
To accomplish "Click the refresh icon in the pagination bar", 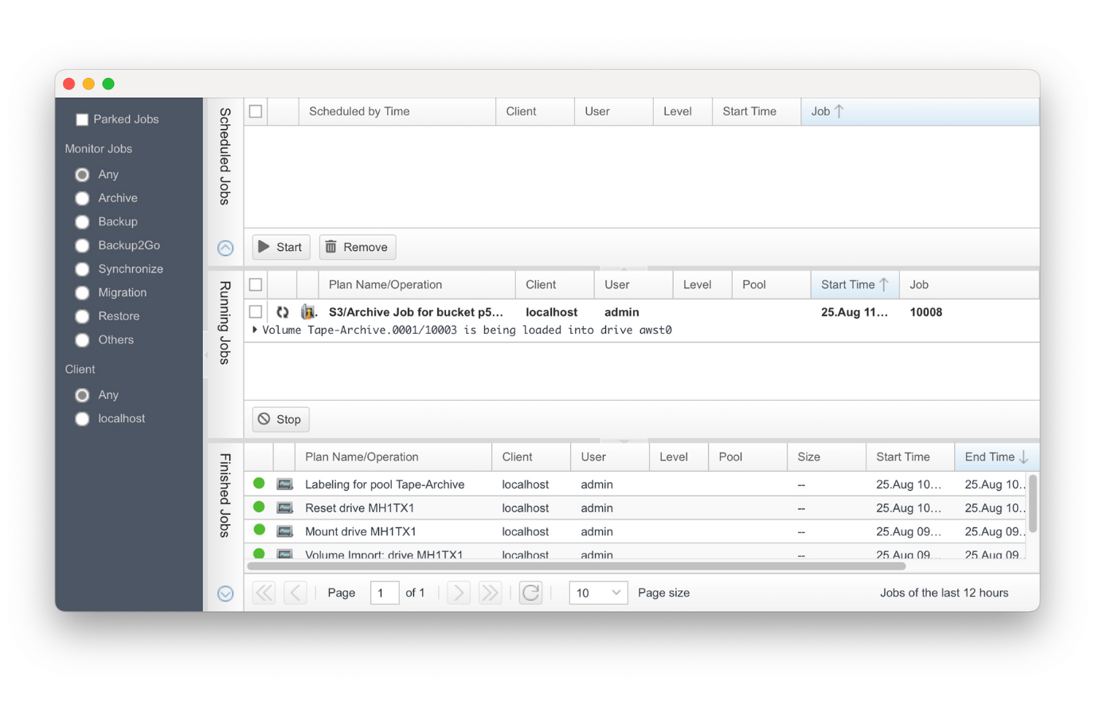I will 530,593.
